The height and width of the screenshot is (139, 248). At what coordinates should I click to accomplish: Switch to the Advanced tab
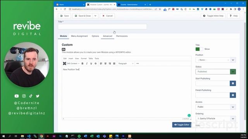point(108,36)
